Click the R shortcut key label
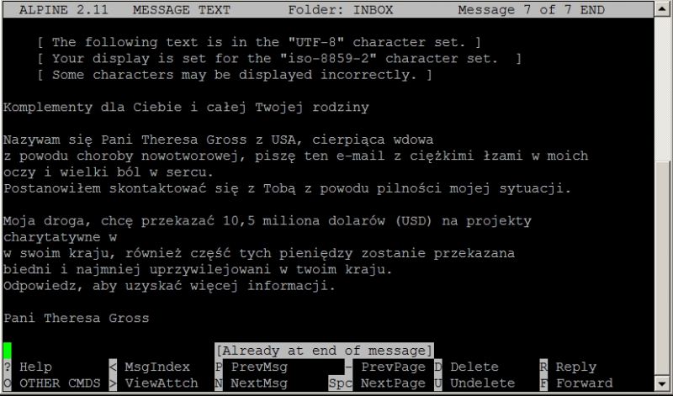 point(543,367)
